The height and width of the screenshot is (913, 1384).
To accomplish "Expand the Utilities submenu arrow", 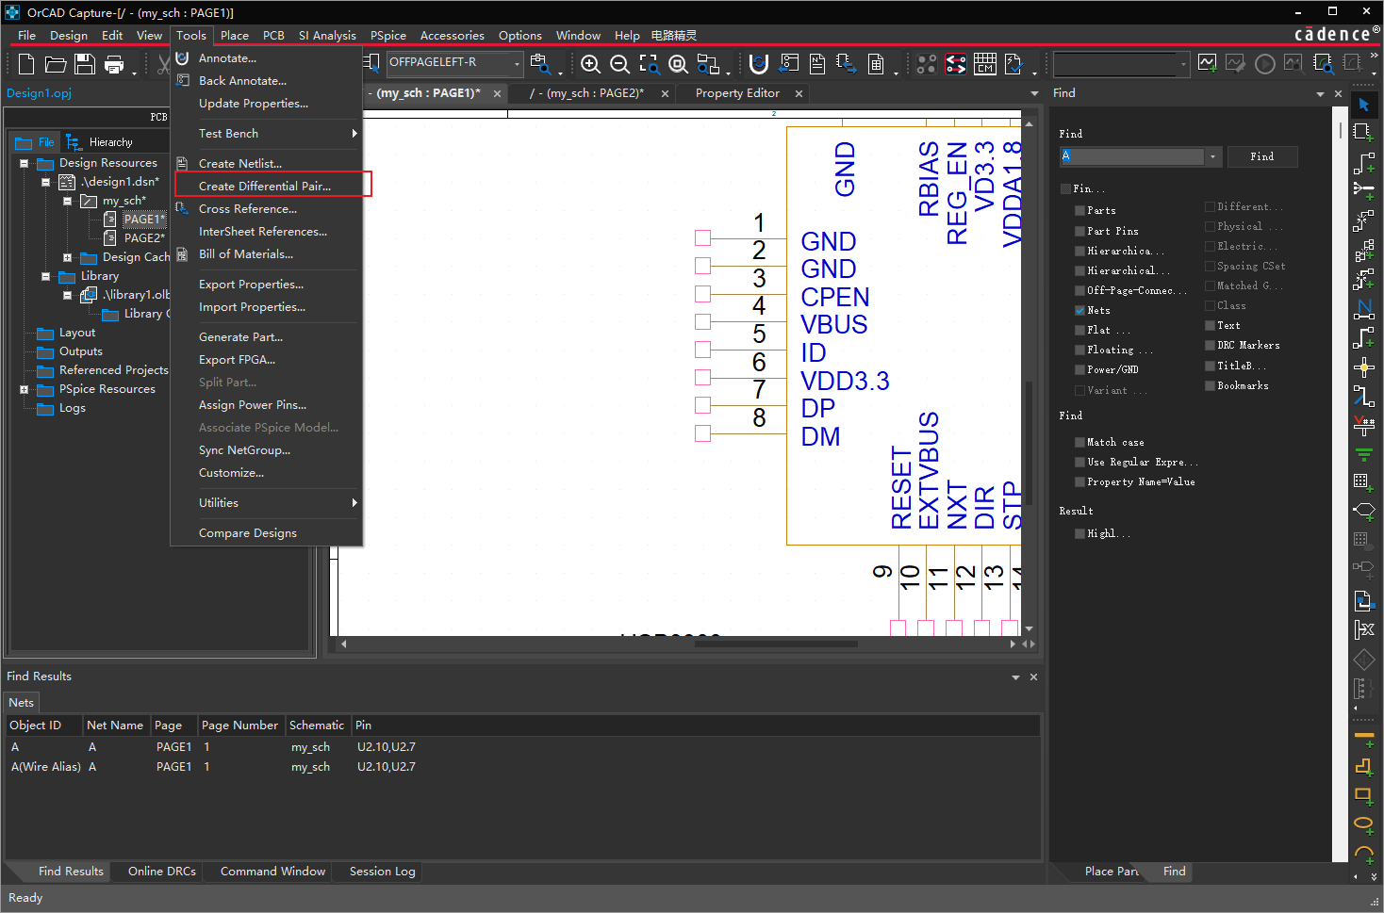I will pos(354,503).
